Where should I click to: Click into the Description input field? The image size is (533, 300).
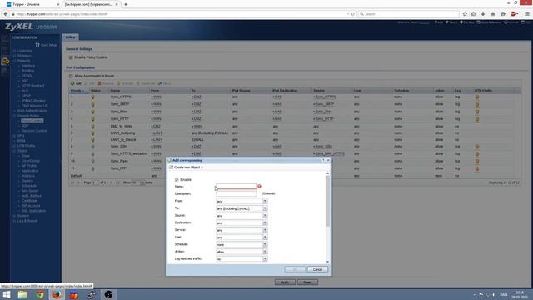pyautogui.click(x=237, y=193)
